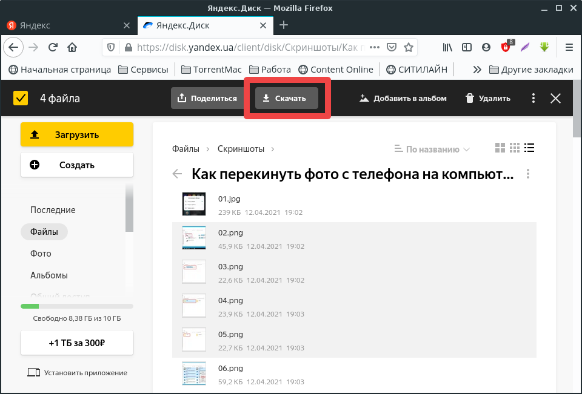Select the 01.jpg file thumbnail
Screen dimensions: 582x394
click(x=194, y=204)
